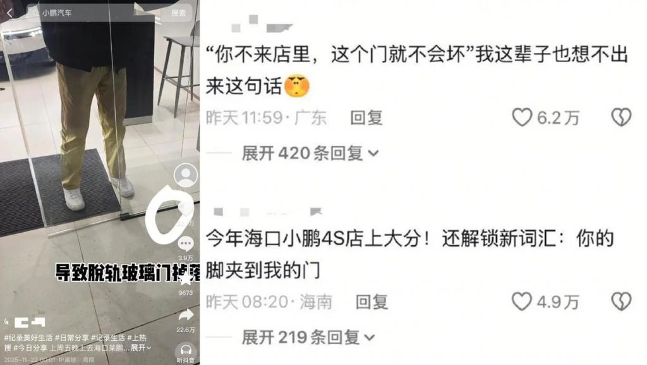Expand the 219 replies under the second comment
This screenshot has width=647, height=365.
[x=308, y=337]
